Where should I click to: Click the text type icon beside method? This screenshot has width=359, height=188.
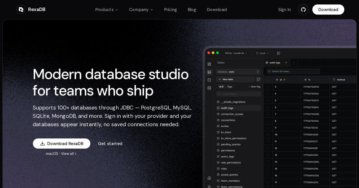point(334,80)
